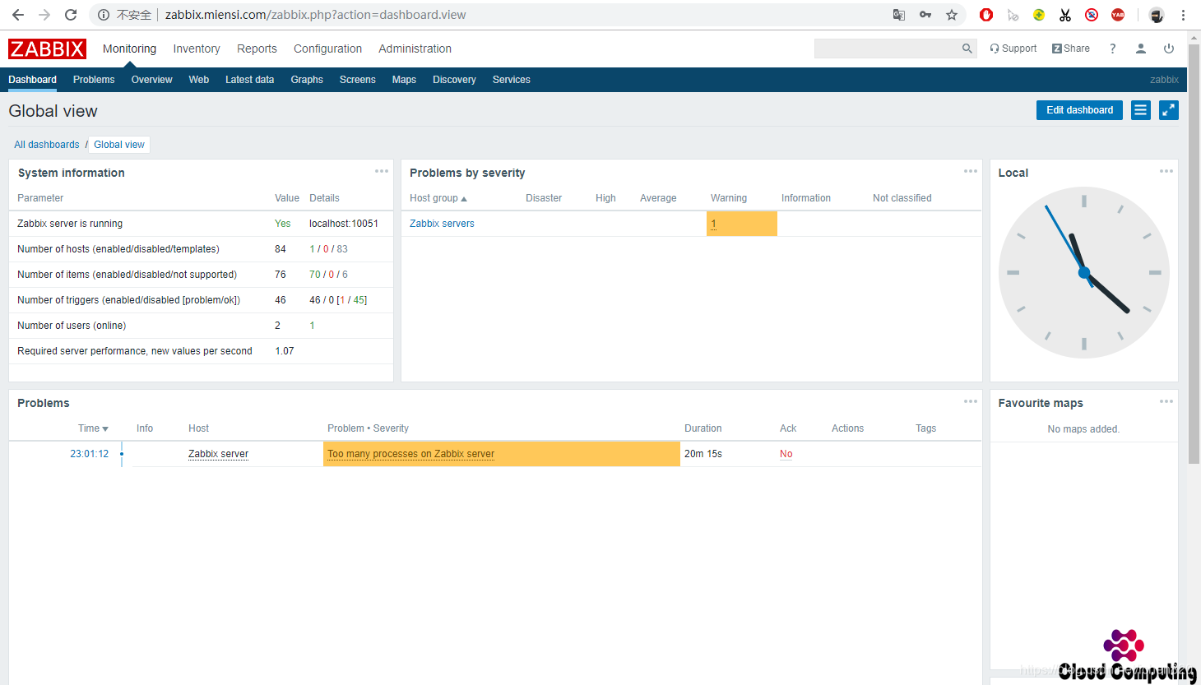Click the Edit dashboard button

(1079, 110)
